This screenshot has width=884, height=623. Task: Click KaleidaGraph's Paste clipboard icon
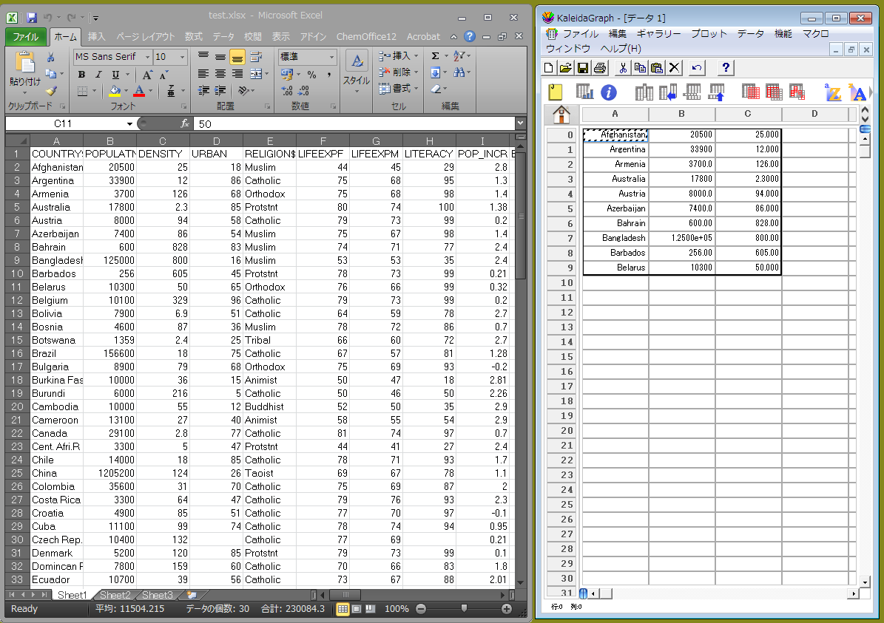pos(657,68)
